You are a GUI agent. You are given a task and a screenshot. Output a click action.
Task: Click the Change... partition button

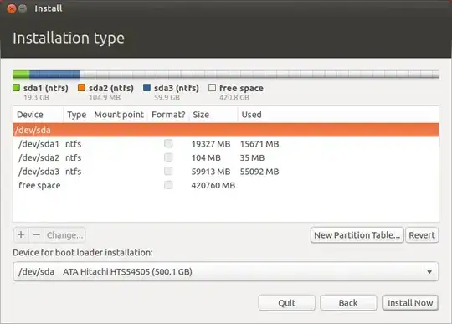pos(64,235)
